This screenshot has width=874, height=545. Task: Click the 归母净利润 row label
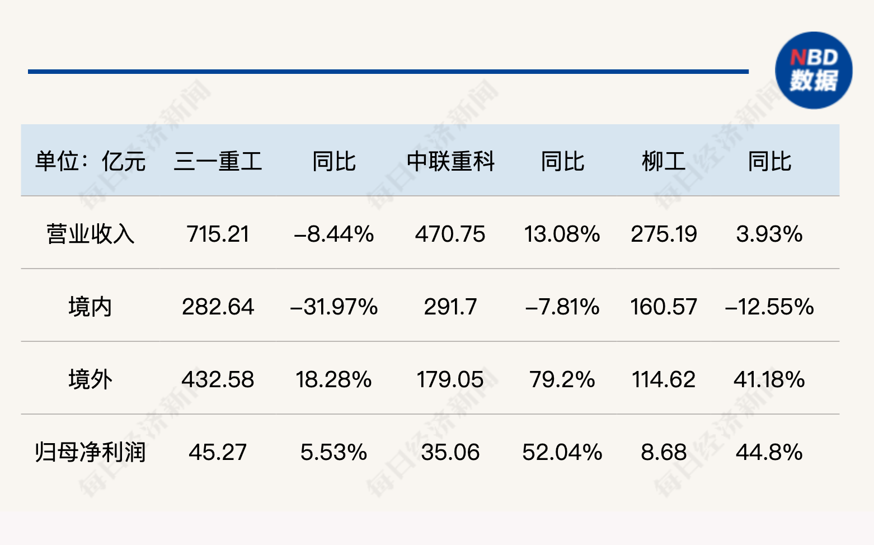(x=90, y=452)
